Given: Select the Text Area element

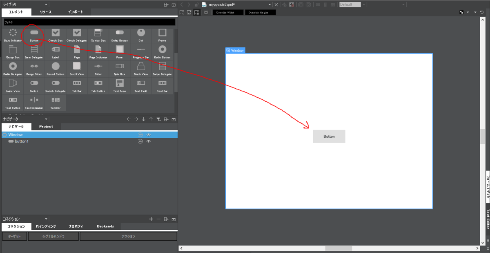Looking at the screenshot, I should tap(120, 86).
